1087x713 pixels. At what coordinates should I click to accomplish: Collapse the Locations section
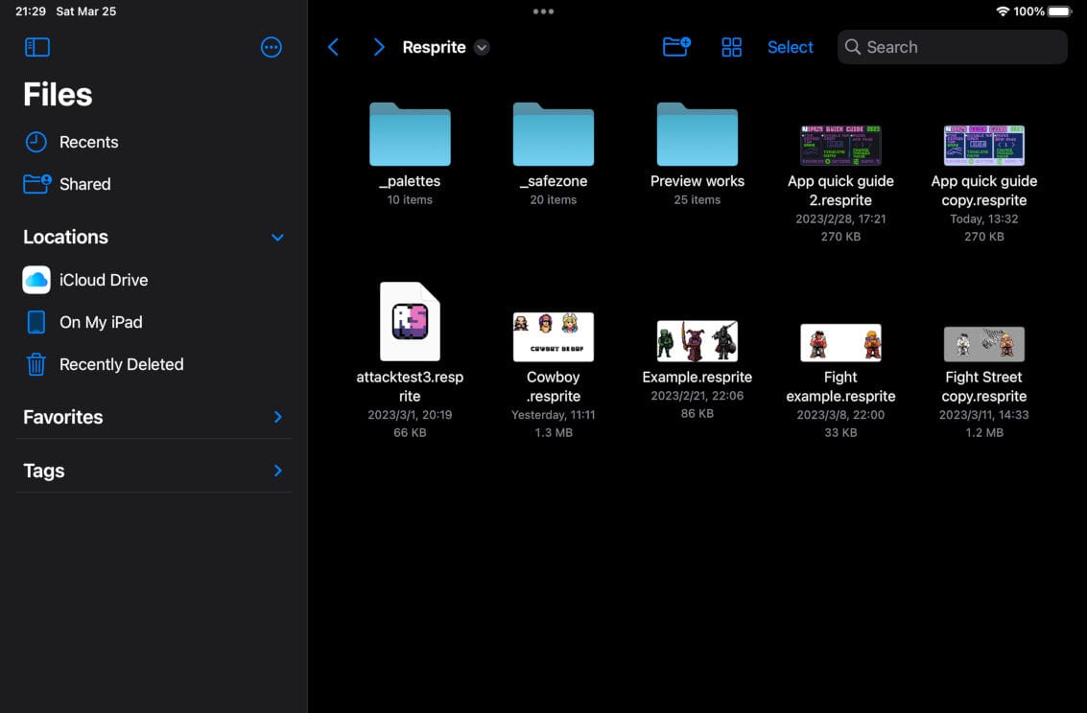277,238
